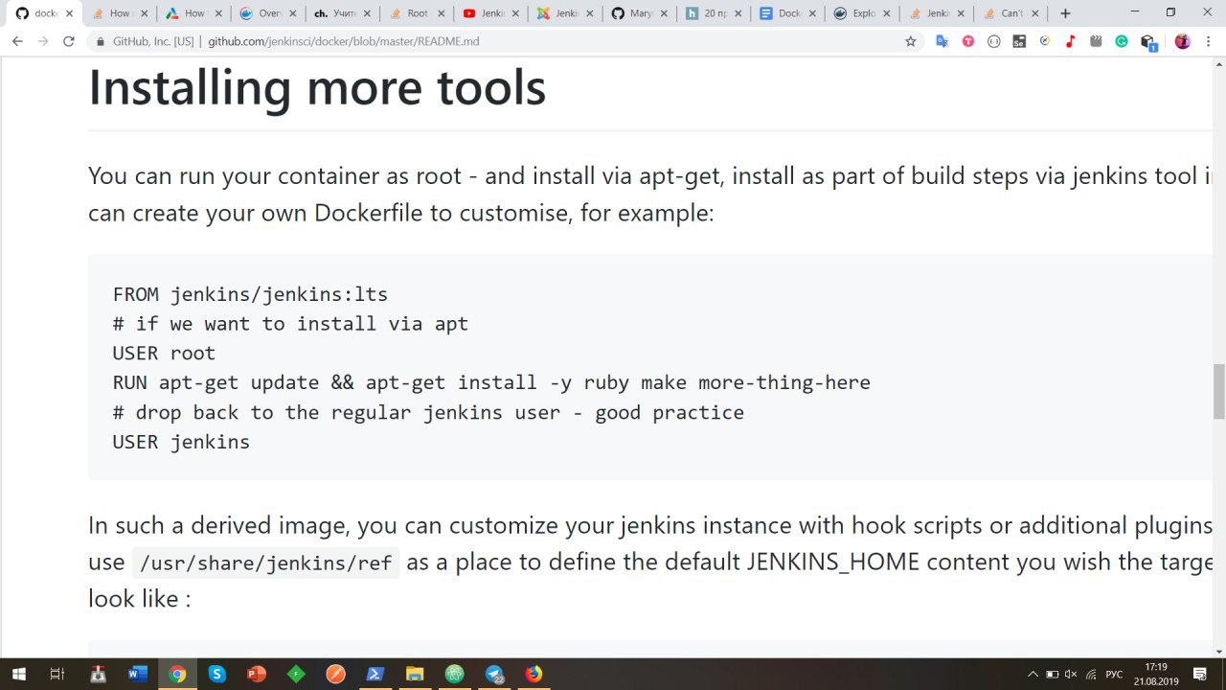The height and width of the screenshot is (690, 1226).
Task: Click the 'USER root' code line
Action: 164,353
